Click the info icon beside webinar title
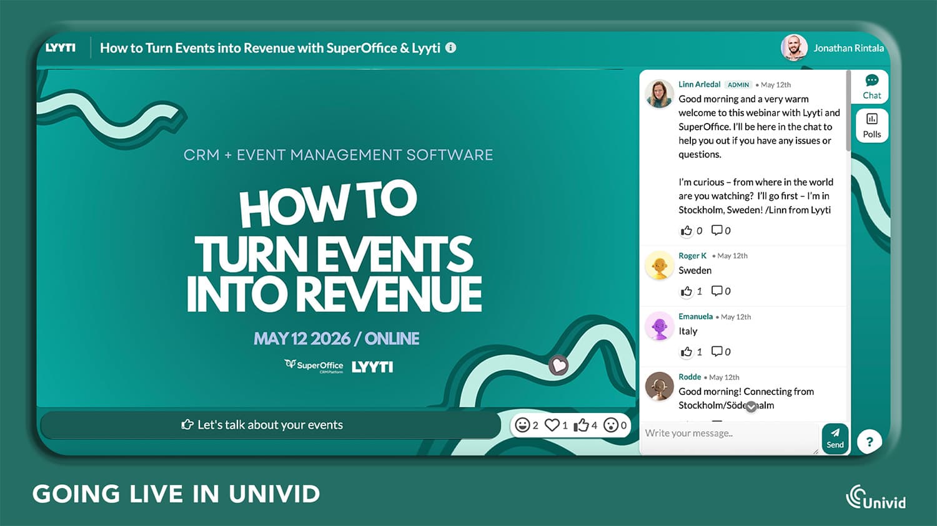 pyautogui.click(x=450, y=47)
